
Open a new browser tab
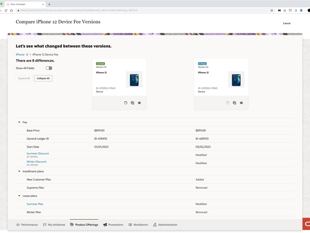coord(49,4)
